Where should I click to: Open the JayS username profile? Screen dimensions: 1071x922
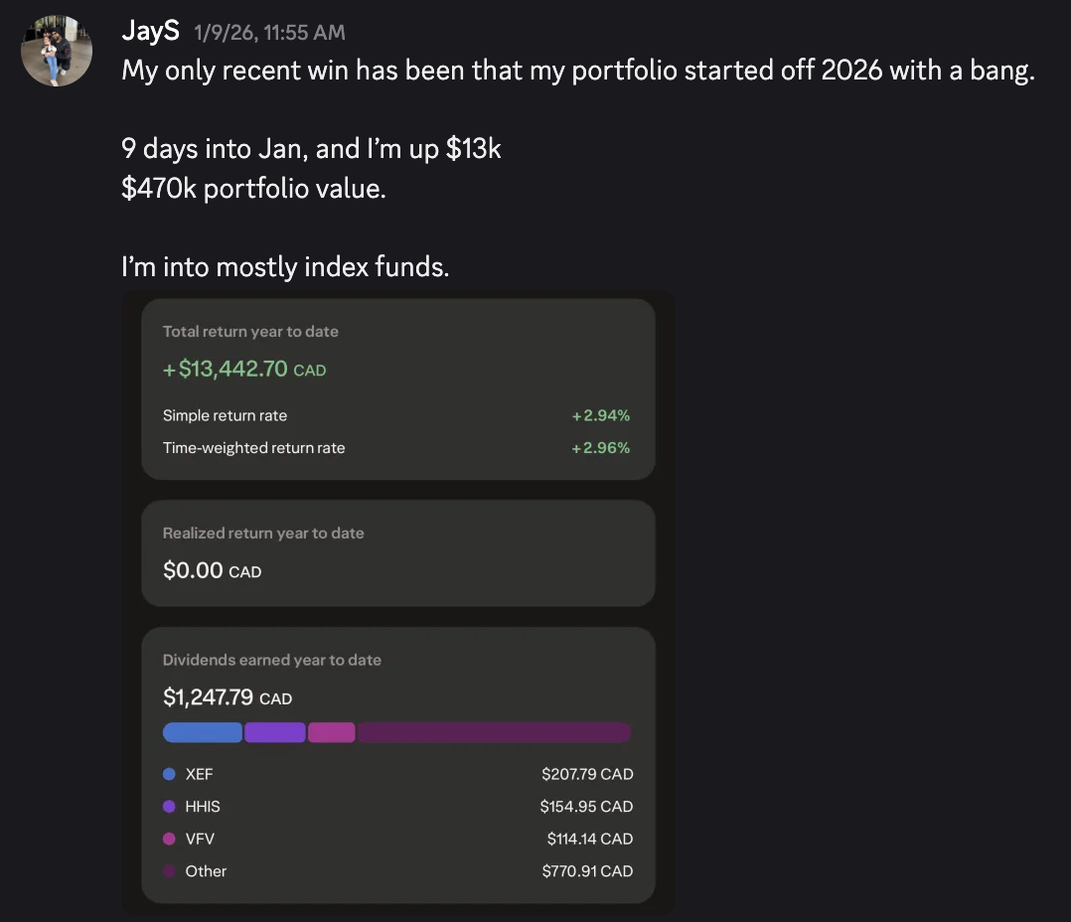click(150, 31)
